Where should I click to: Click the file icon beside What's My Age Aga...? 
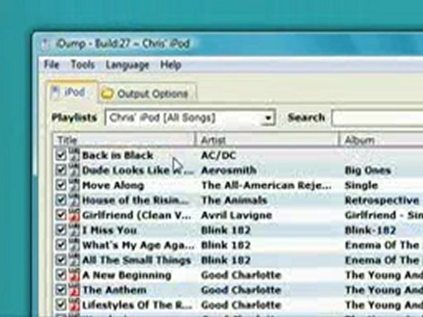click(x=74, y=245)
